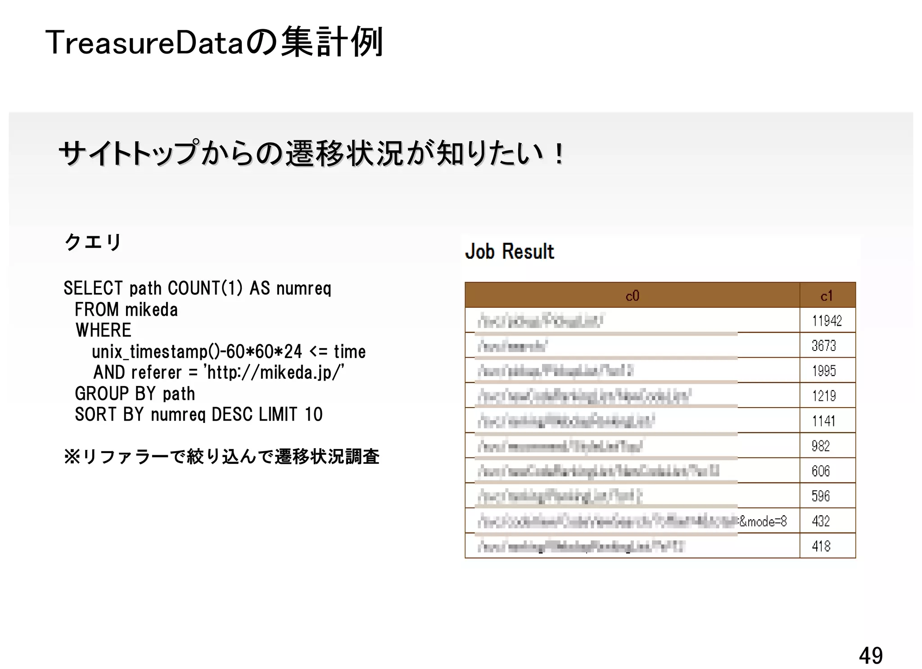Click the table cell 418
922x669 pixels.
click(x=827, y=546)
